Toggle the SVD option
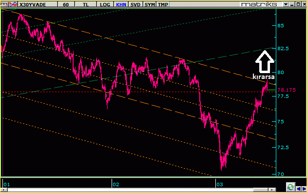This screenshot has height=193, width=307. 135,4
